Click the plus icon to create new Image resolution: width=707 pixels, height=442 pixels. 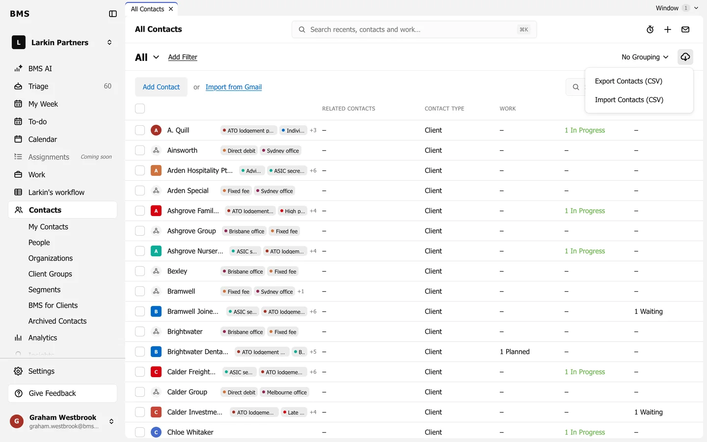[x=668, y=29]
